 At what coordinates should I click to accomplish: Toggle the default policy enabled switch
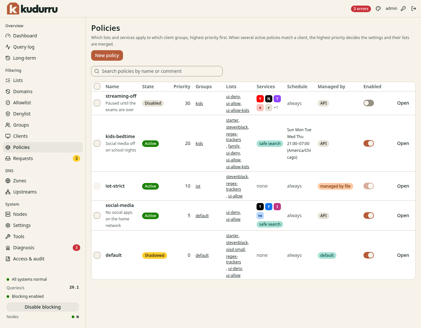[369, 255]
